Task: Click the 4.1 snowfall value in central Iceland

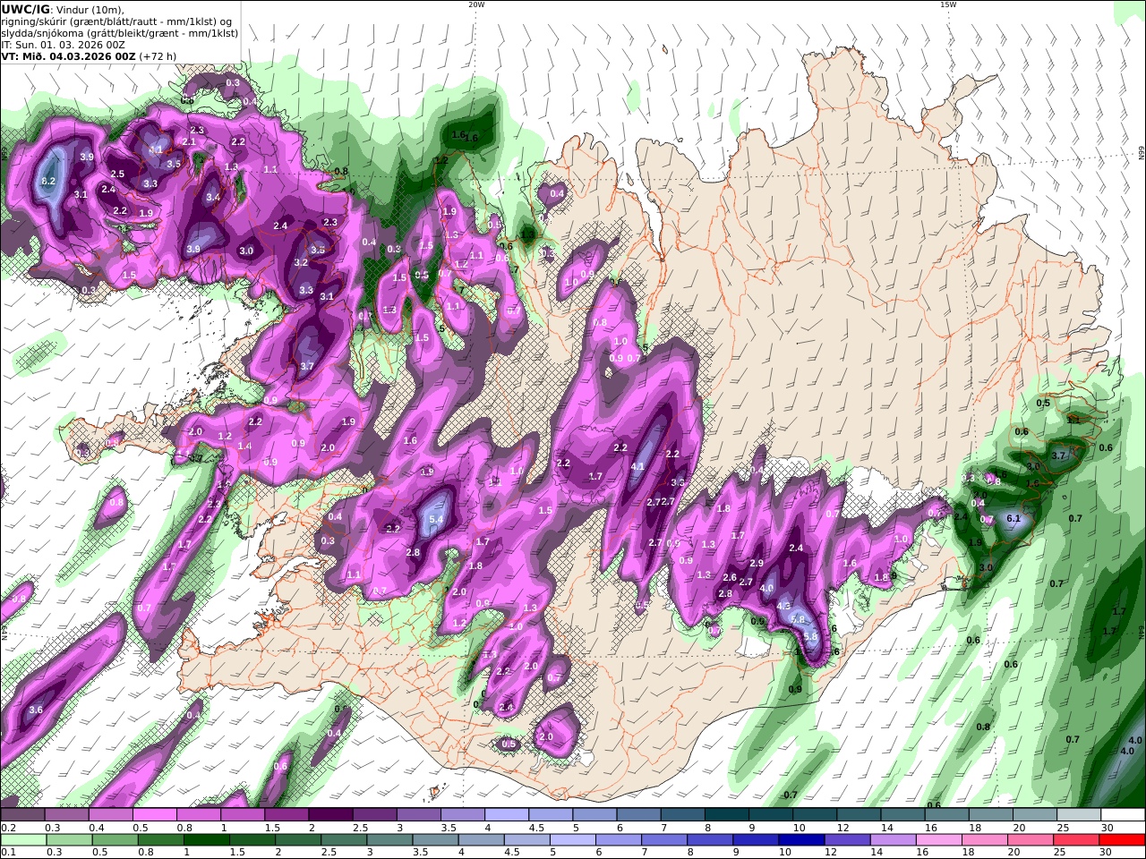Action: pyautogui.click(x=638, y=466)
